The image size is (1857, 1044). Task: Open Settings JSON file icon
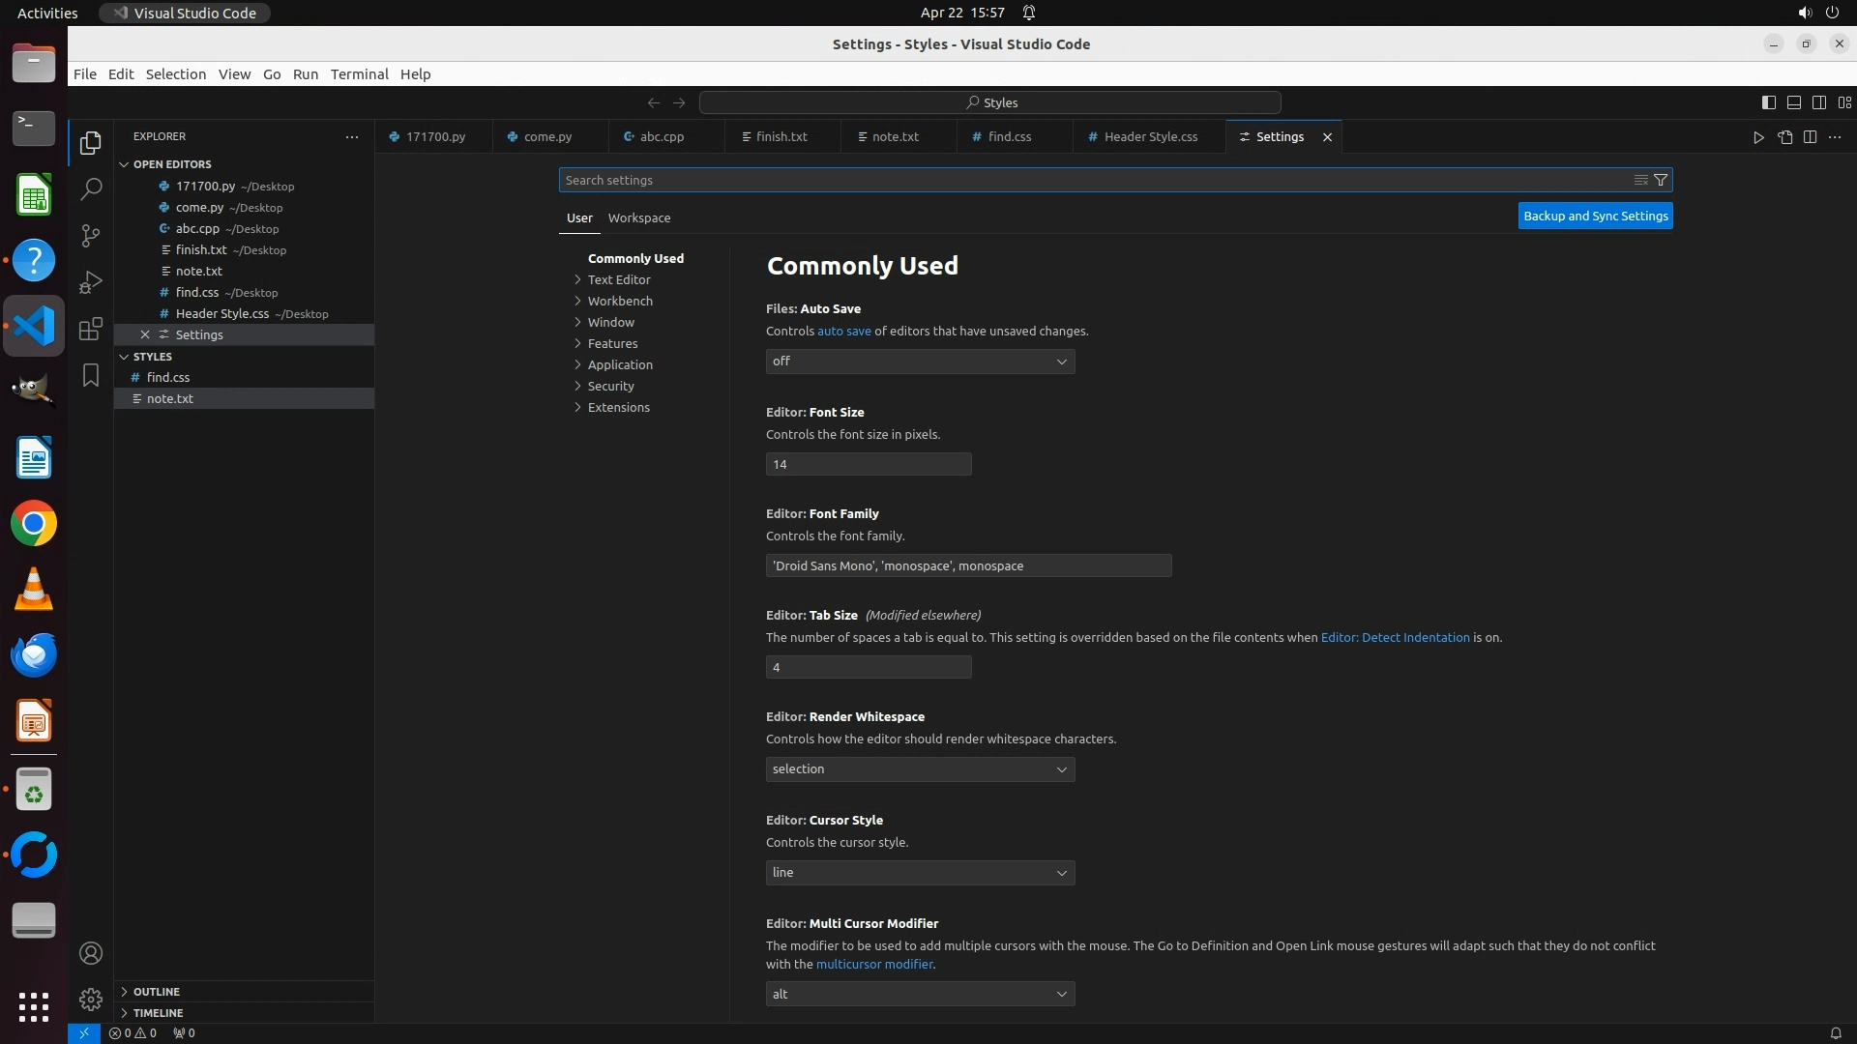[1784, 137]
